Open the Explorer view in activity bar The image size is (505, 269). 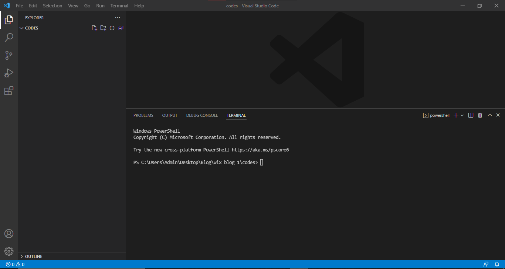point(9,20)
